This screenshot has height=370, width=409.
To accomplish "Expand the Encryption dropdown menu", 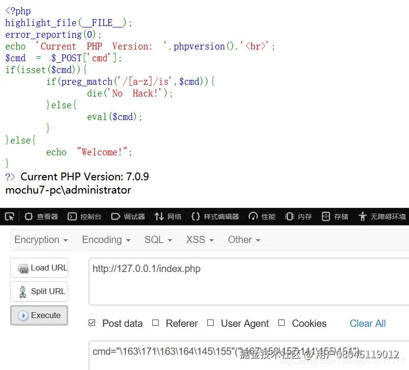I will click(x=41, y=240).
